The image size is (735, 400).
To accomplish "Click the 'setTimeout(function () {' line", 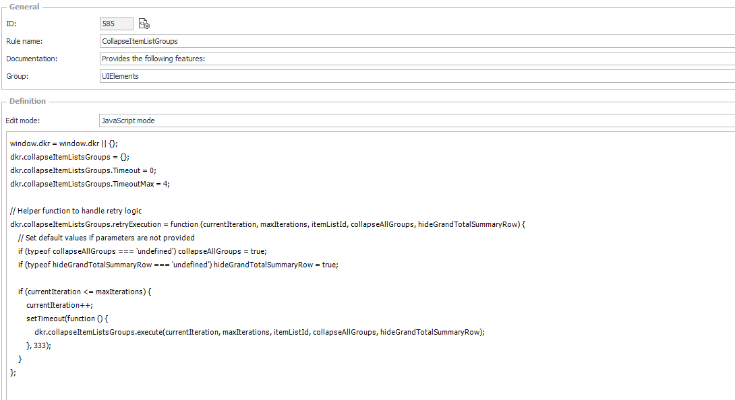I will (67, 319).
